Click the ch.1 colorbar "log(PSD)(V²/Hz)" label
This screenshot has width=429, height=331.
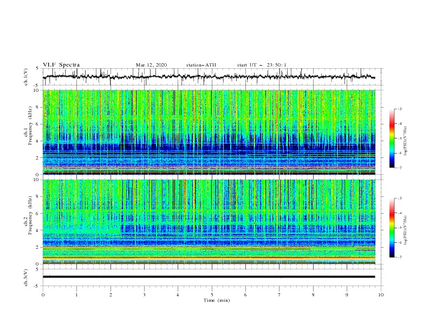pos(406,141)
